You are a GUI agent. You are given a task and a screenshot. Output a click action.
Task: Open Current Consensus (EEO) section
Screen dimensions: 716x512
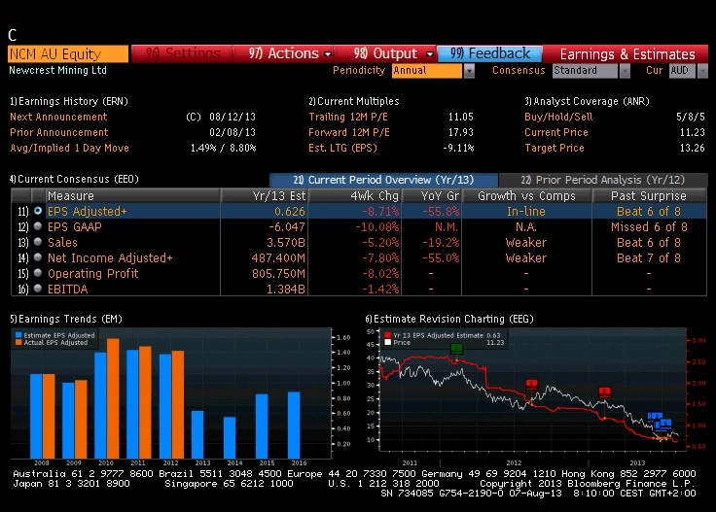click(74, 179)
